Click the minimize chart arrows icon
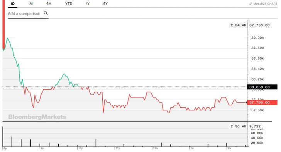 coord(251,4)
